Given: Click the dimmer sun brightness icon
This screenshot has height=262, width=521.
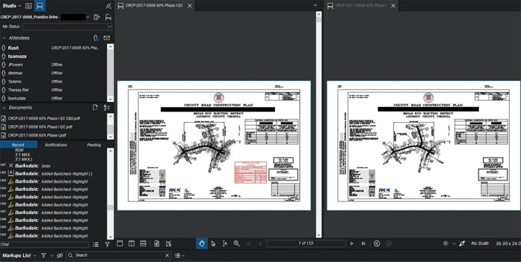Looking at the screenshot, I should click(x=446, y=243).
